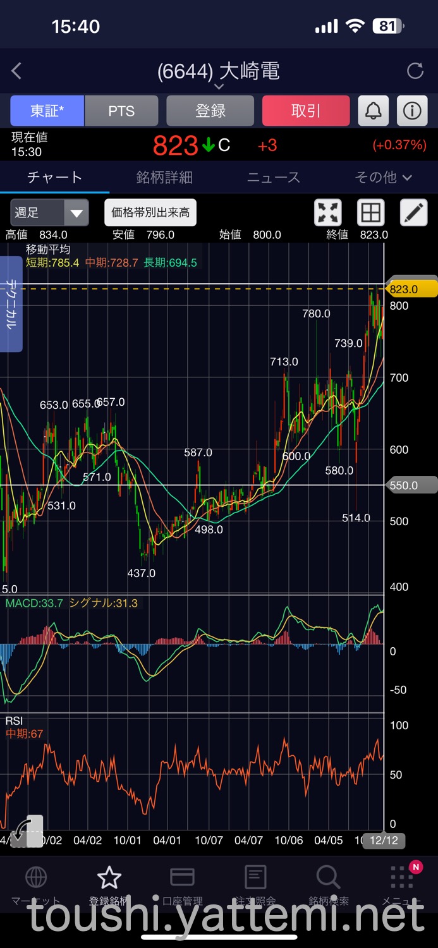
Task: Select the pencil drawing tool
Action: click(413, 213)
